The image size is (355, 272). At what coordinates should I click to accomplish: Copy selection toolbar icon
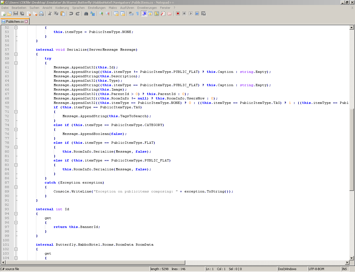pos(56,14)
